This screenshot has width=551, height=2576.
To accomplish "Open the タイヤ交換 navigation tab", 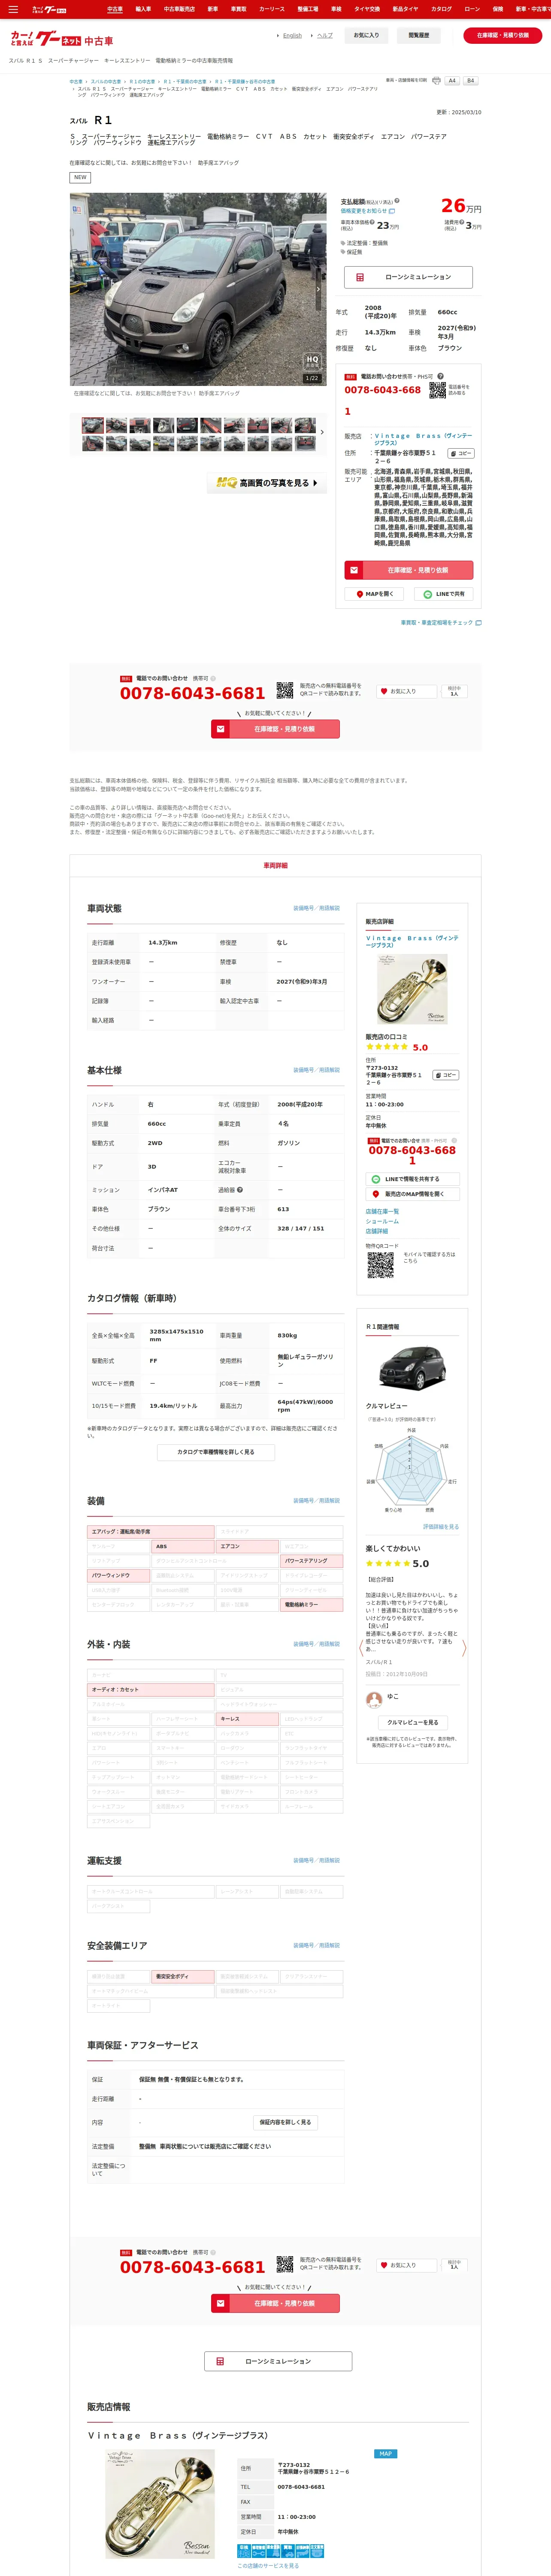I will point(367,9).
